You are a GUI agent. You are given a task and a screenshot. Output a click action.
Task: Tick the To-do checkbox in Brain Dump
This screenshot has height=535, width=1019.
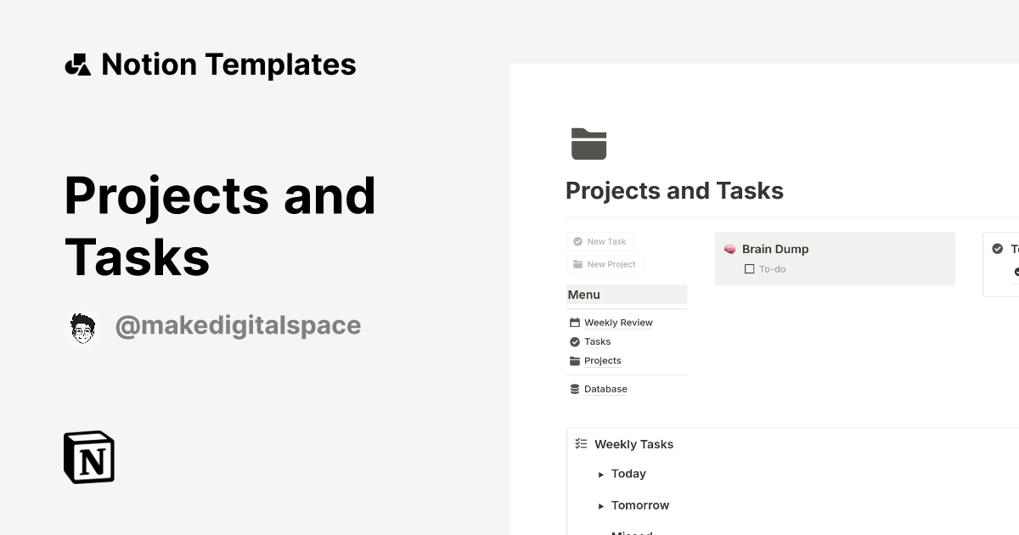click(x=750, y=268)
